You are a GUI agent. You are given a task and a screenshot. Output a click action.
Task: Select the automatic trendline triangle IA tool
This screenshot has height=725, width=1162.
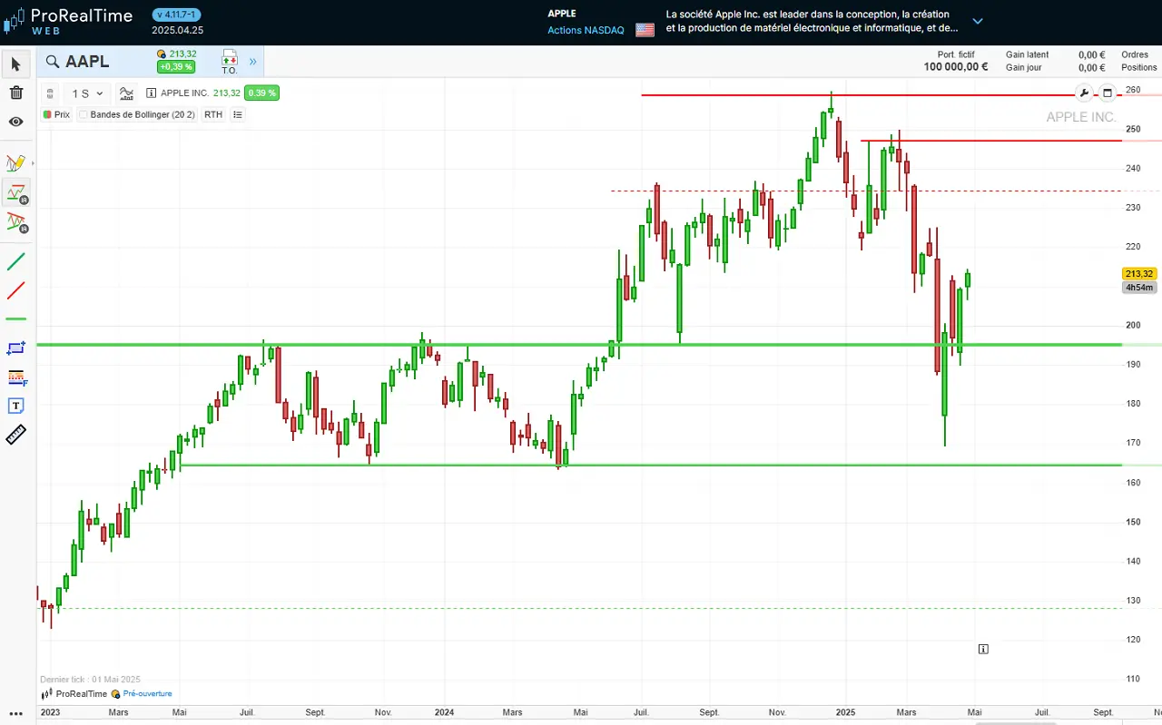(x=15, y=221)
